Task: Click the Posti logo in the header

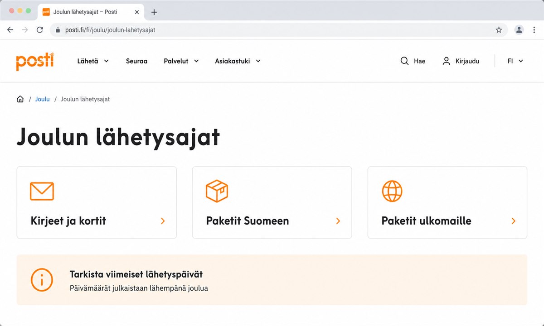Action: pos(35,61)
